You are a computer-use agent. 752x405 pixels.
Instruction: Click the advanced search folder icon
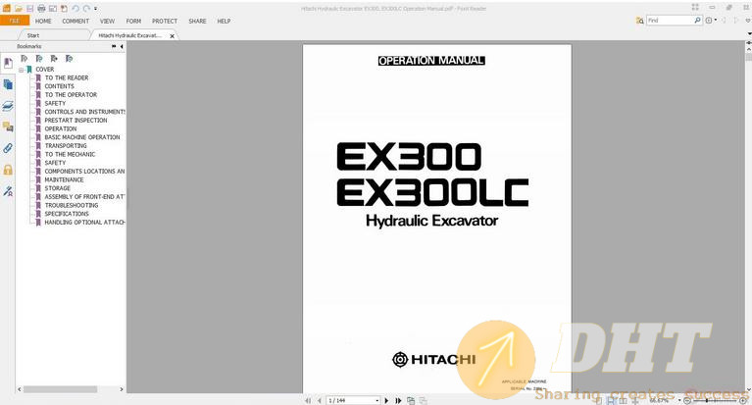point(640,21)
